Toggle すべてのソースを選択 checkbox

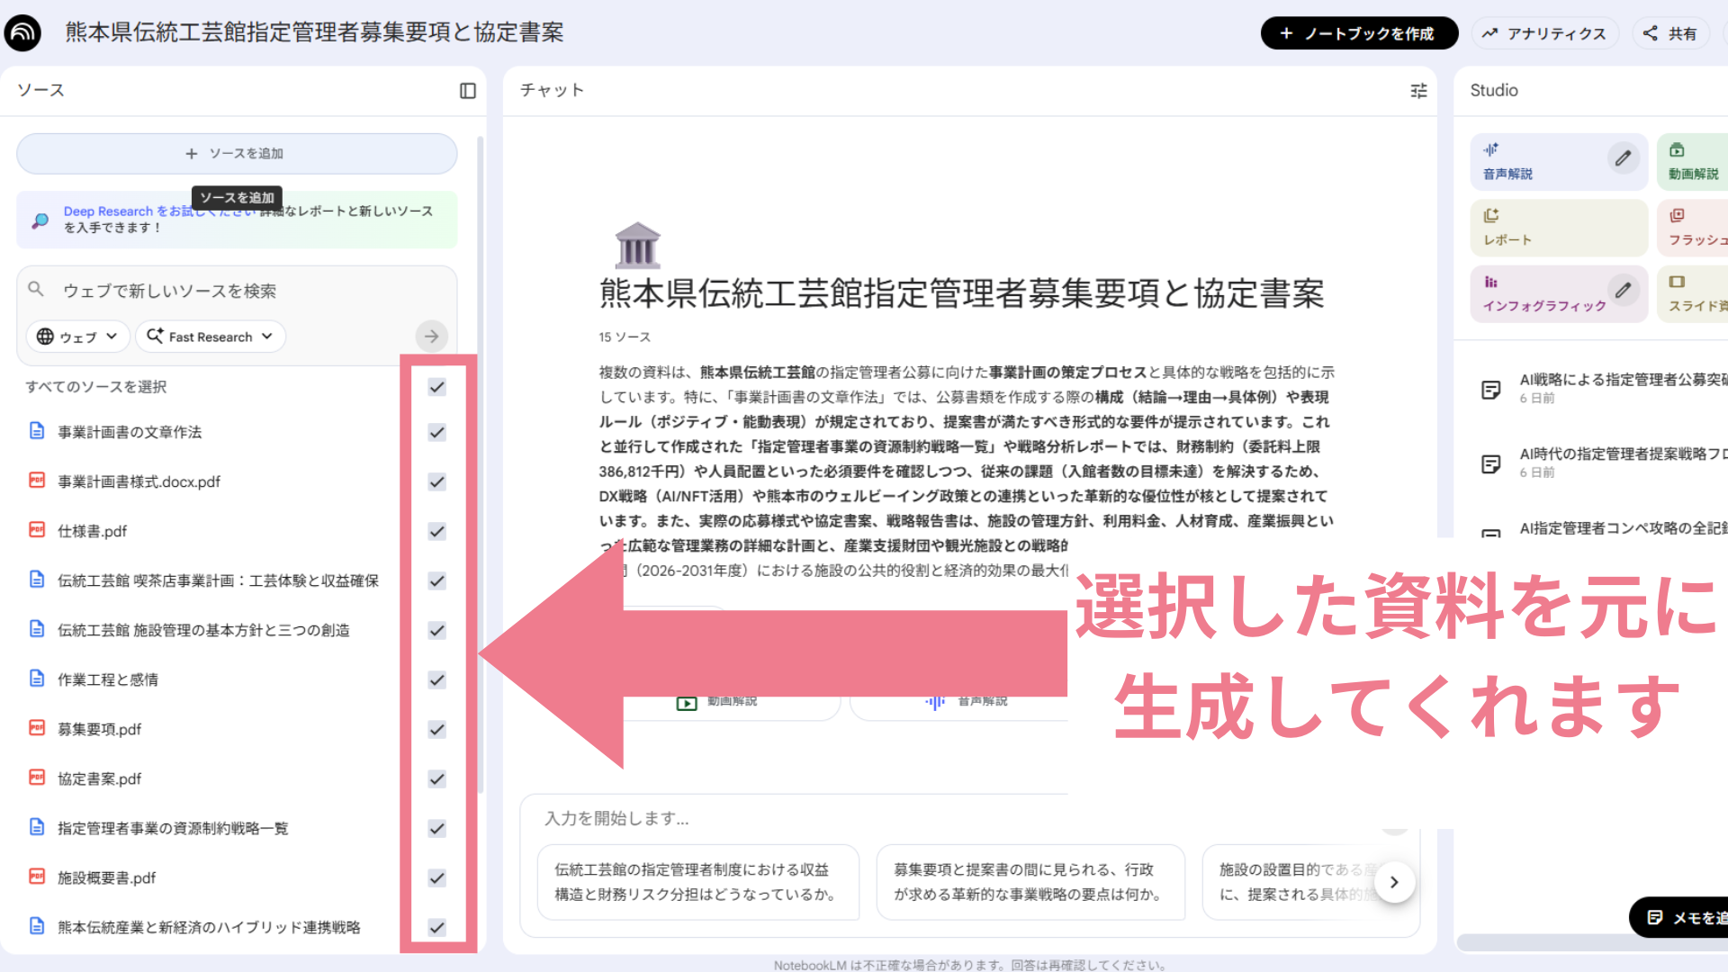tap(437, 387)
